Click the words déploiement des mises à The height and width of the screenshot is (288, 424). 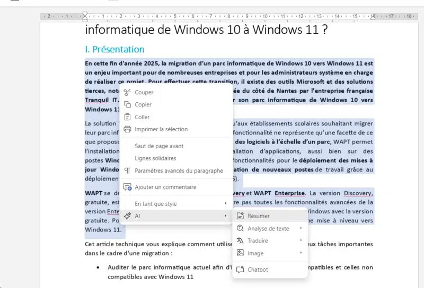(336, 160)
